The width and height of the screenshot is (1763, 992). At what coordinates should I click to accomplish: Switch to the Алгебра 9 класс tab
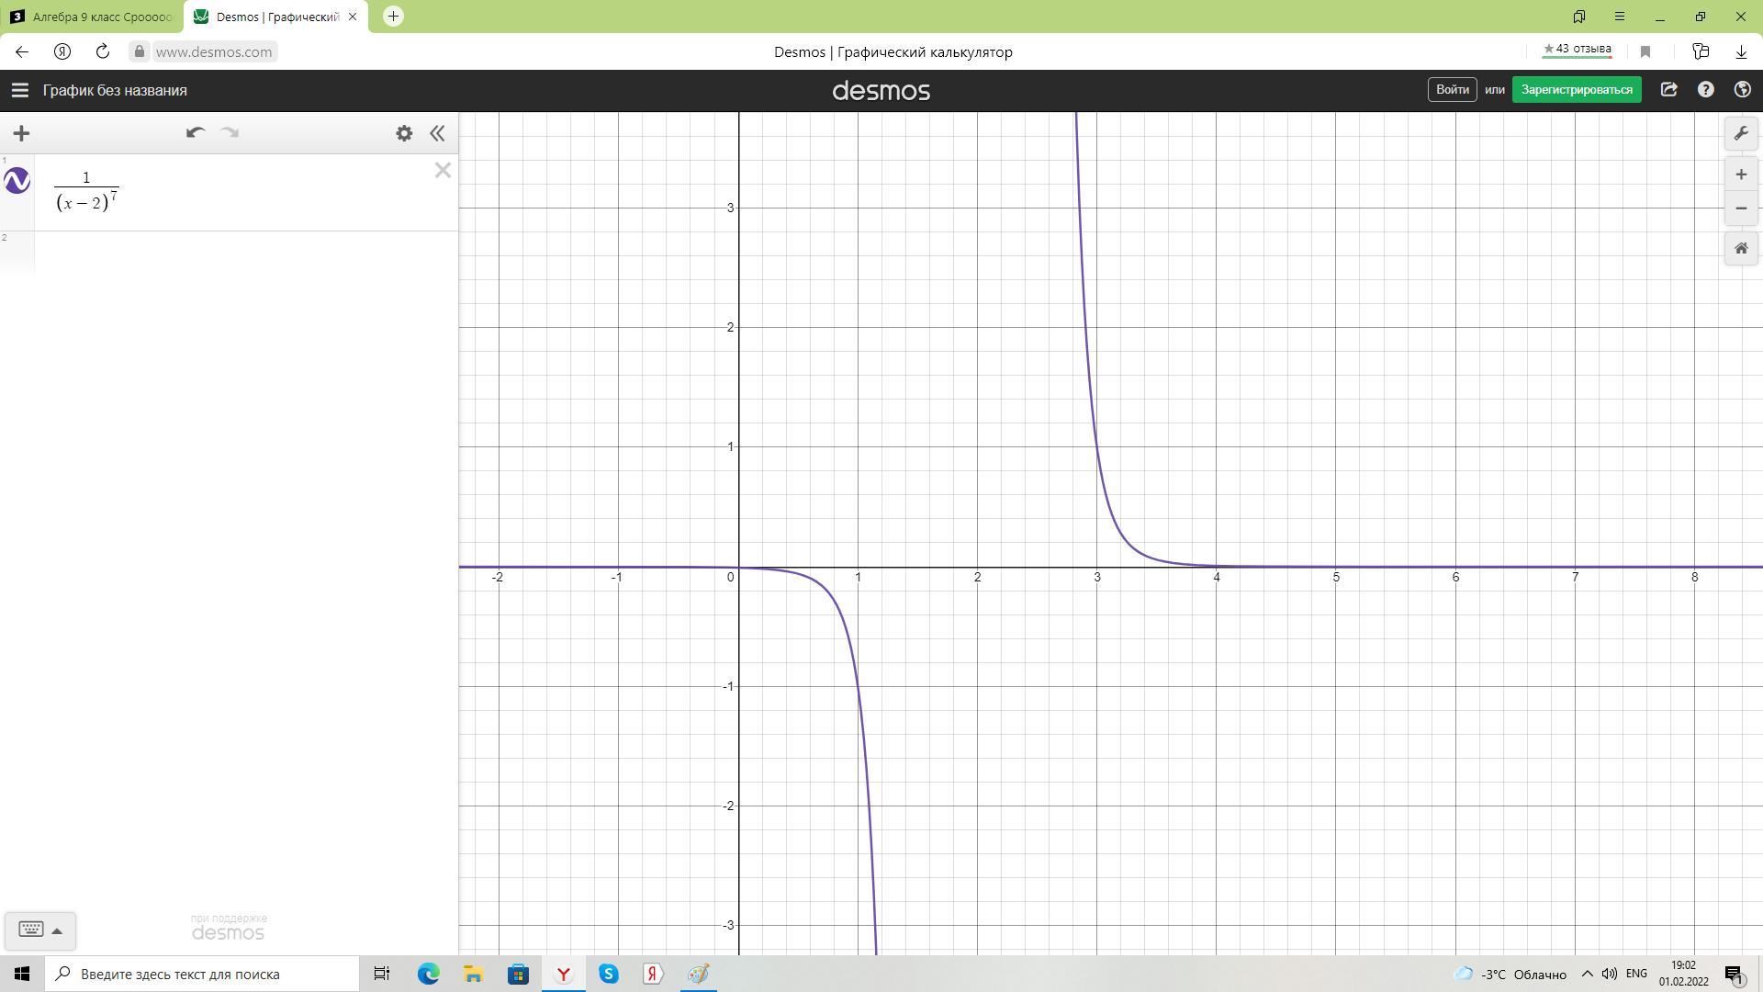[92, 17]
